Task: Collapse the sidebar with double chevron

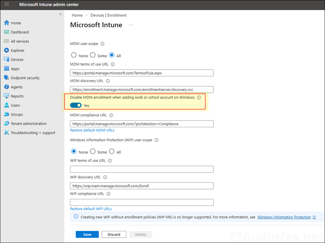Action: [60, 14]
